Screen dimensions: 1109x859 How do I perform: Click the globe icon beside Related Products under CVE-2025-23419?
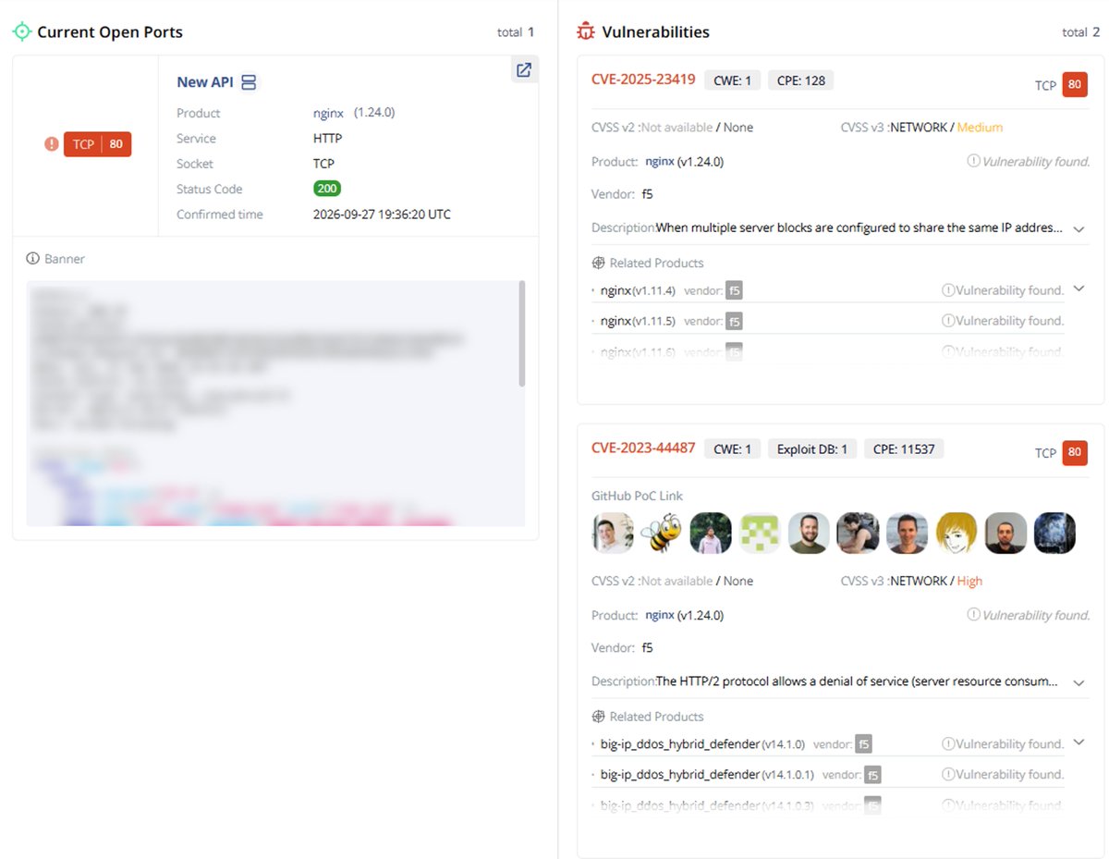(599, 263)
